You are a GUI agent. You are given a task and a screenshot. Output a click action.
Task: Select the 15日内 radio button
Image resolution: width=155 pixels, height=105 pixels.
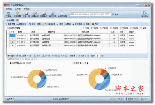click(x=101, y=28)
